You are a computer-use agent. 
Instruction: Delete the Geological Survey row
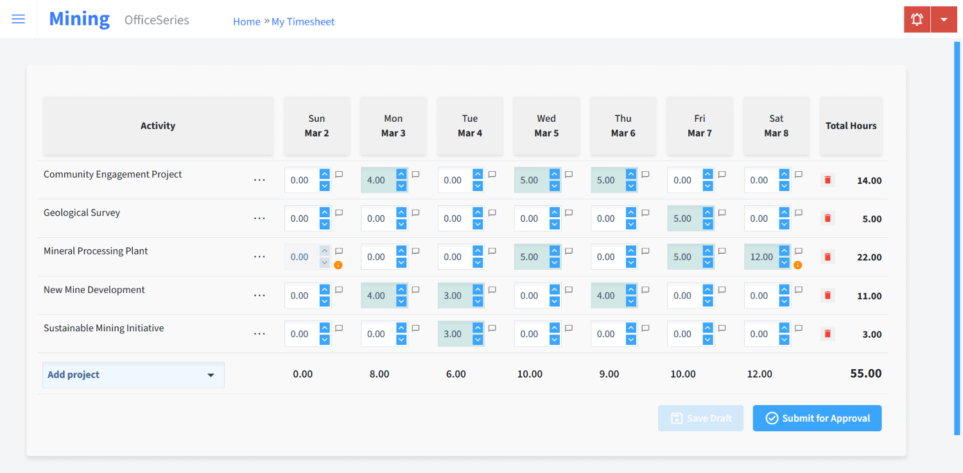pos(827,218)
